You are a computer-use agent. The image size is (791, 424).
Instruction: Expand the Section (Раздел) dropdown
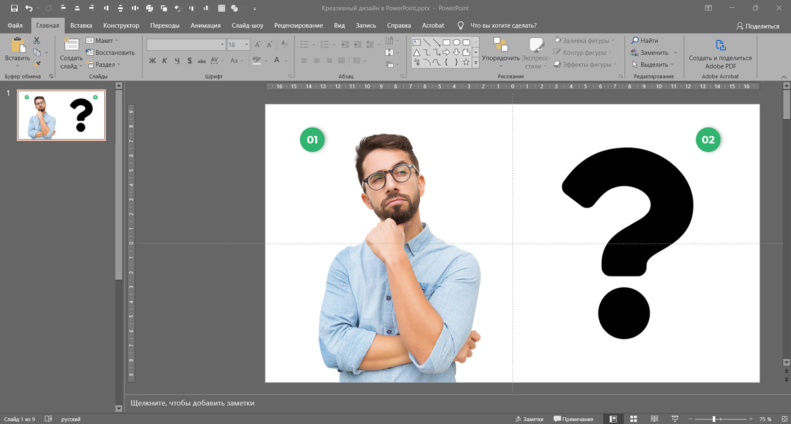[x=103, y=65]
